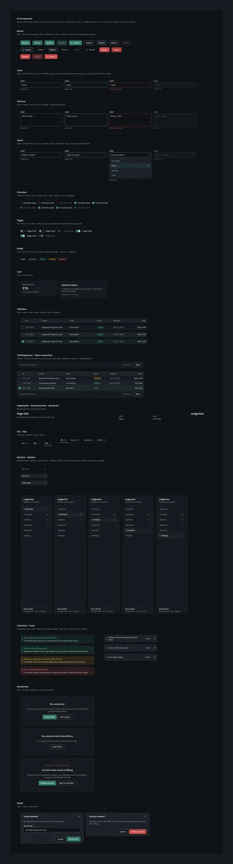Click the 'Osteria Print & Pack' vendor cell

point(47,388)
